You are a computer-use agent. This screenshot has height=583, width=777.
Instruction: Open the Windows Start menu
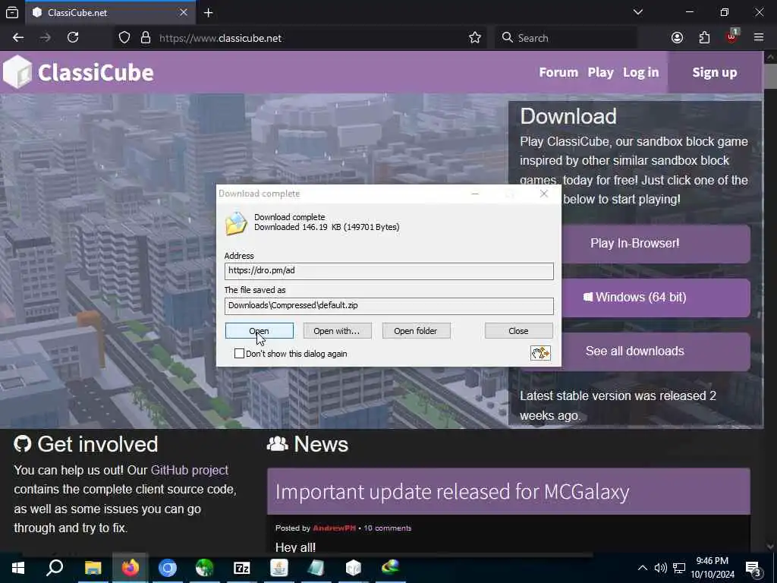tap(18, 568)
